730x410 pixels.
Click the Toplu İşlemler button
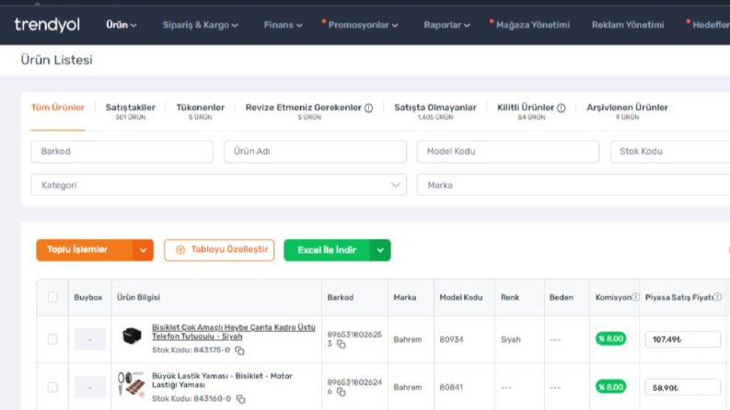coord(85,250)
